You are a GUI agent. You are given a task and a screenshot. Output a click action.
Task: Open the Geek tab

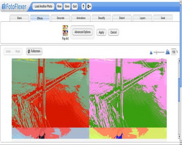coord(163,18)
